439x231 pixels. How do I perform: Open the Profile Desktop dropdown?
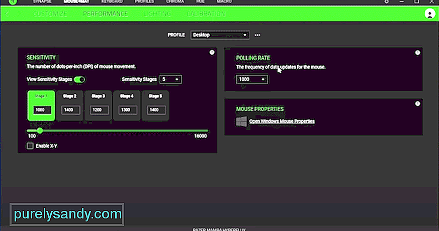click(220, 35)
